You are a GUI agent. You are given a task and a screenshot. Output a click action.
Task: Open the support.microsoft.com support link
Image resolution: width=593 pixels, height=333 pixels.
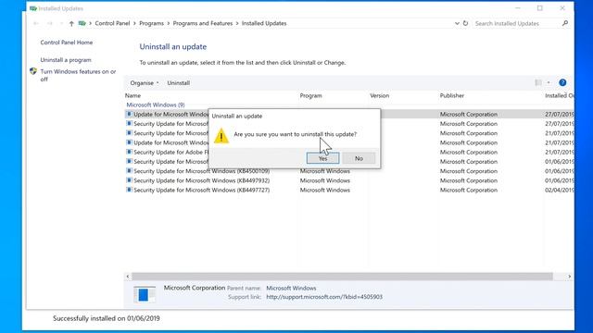click(x=324, y=297)
